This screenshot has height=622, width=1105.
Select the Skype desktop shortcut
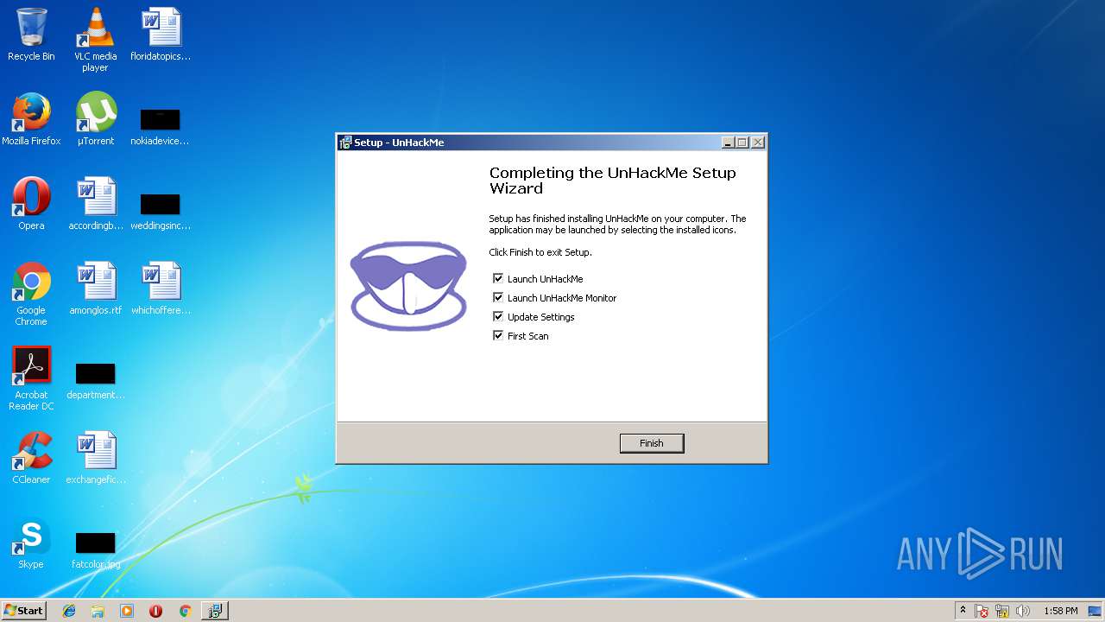(31, 543)
